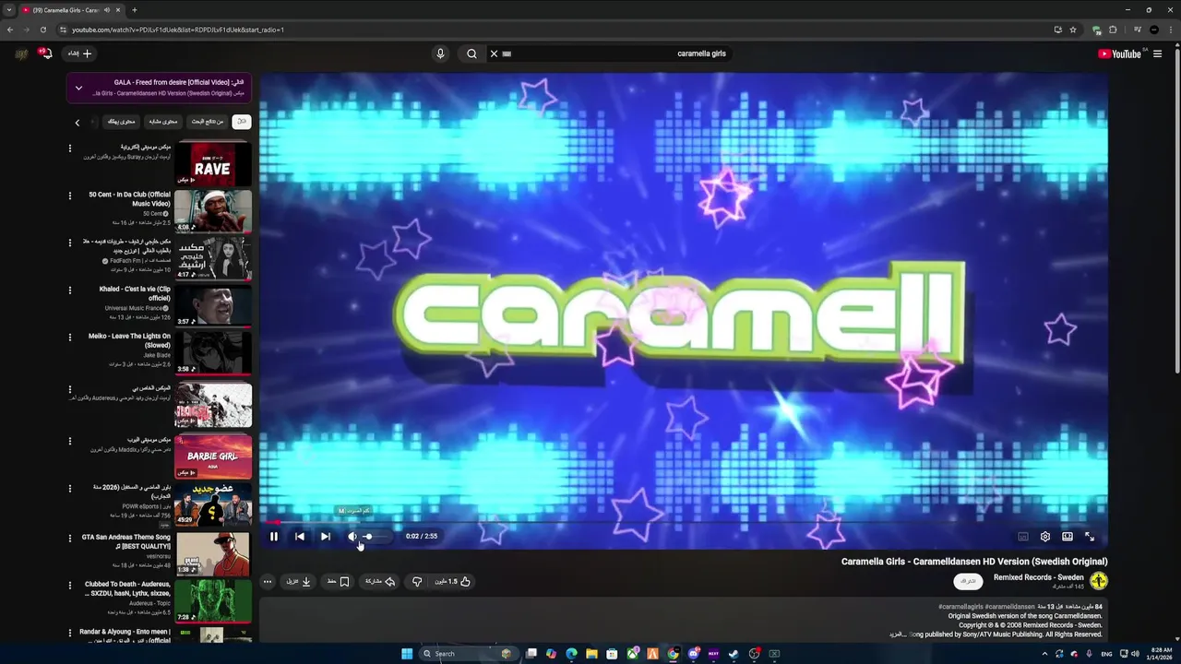The height and width of the screenshot is (664, 1181).
Task: Share the video
Action: 380,582
